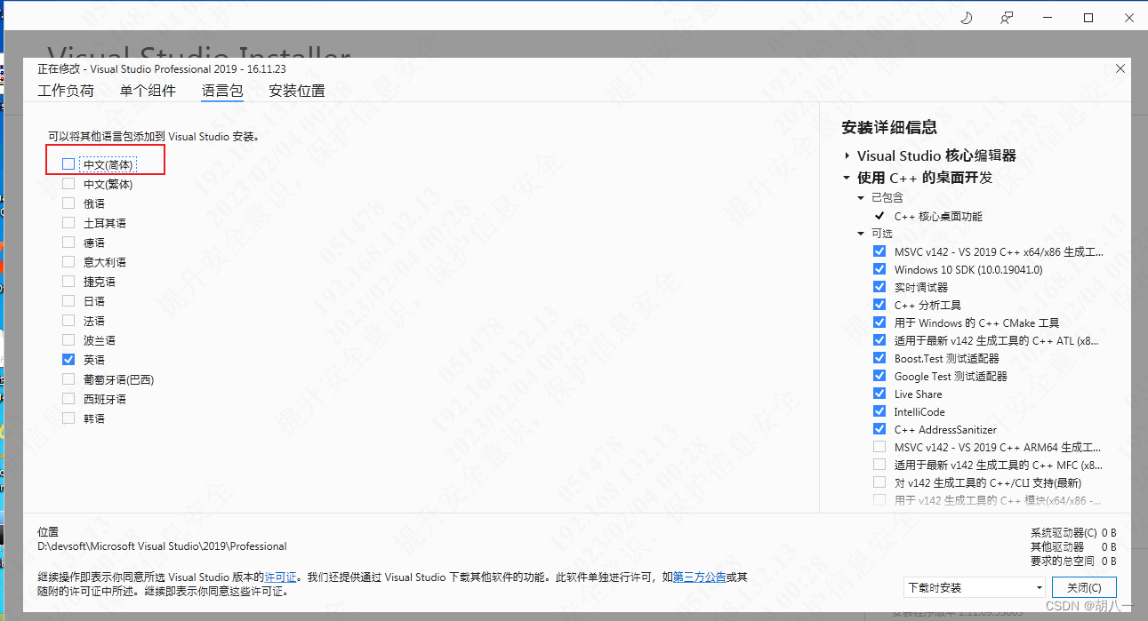
Task: Enable the 土耳其语 language pack
Action: click(68, 223)
